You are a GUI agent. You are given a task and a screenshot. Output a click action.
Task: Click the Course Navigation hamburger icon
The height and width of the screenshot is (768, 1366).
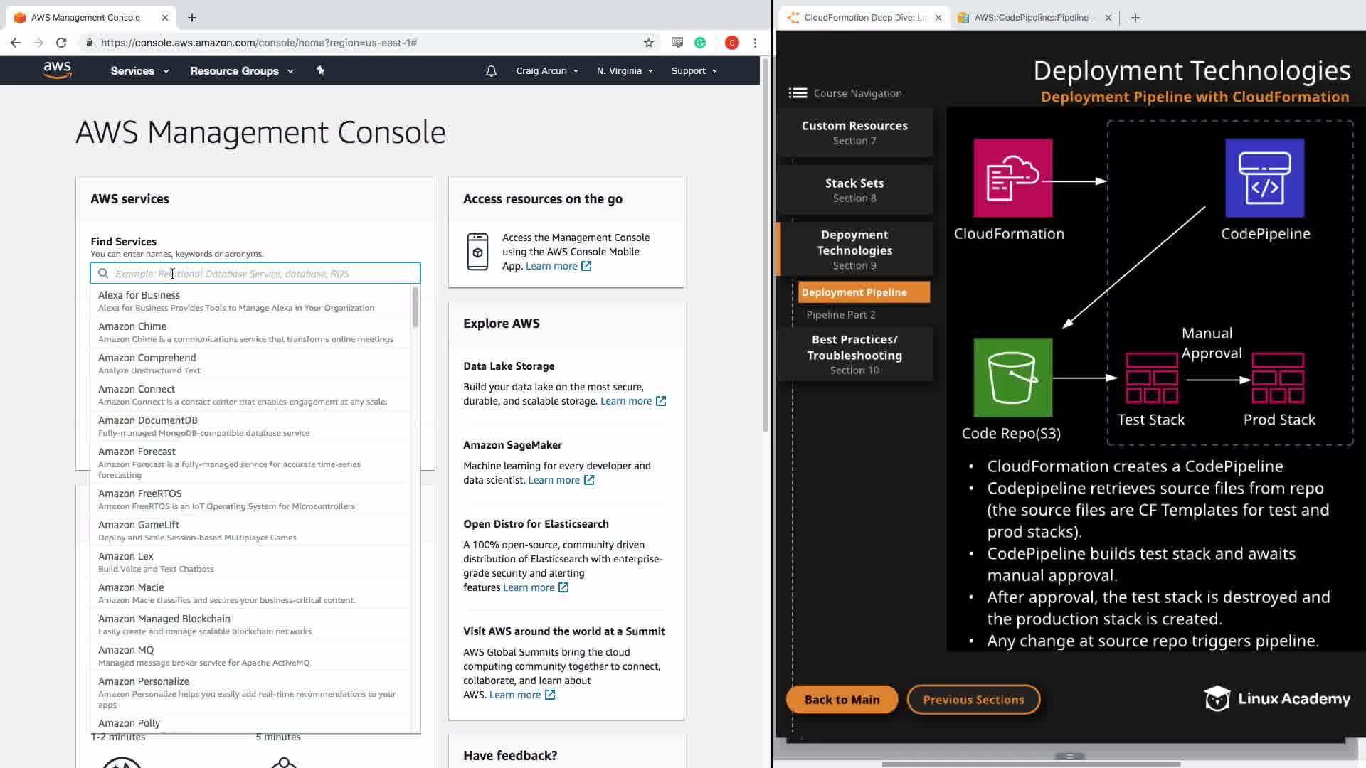(798, 93)
